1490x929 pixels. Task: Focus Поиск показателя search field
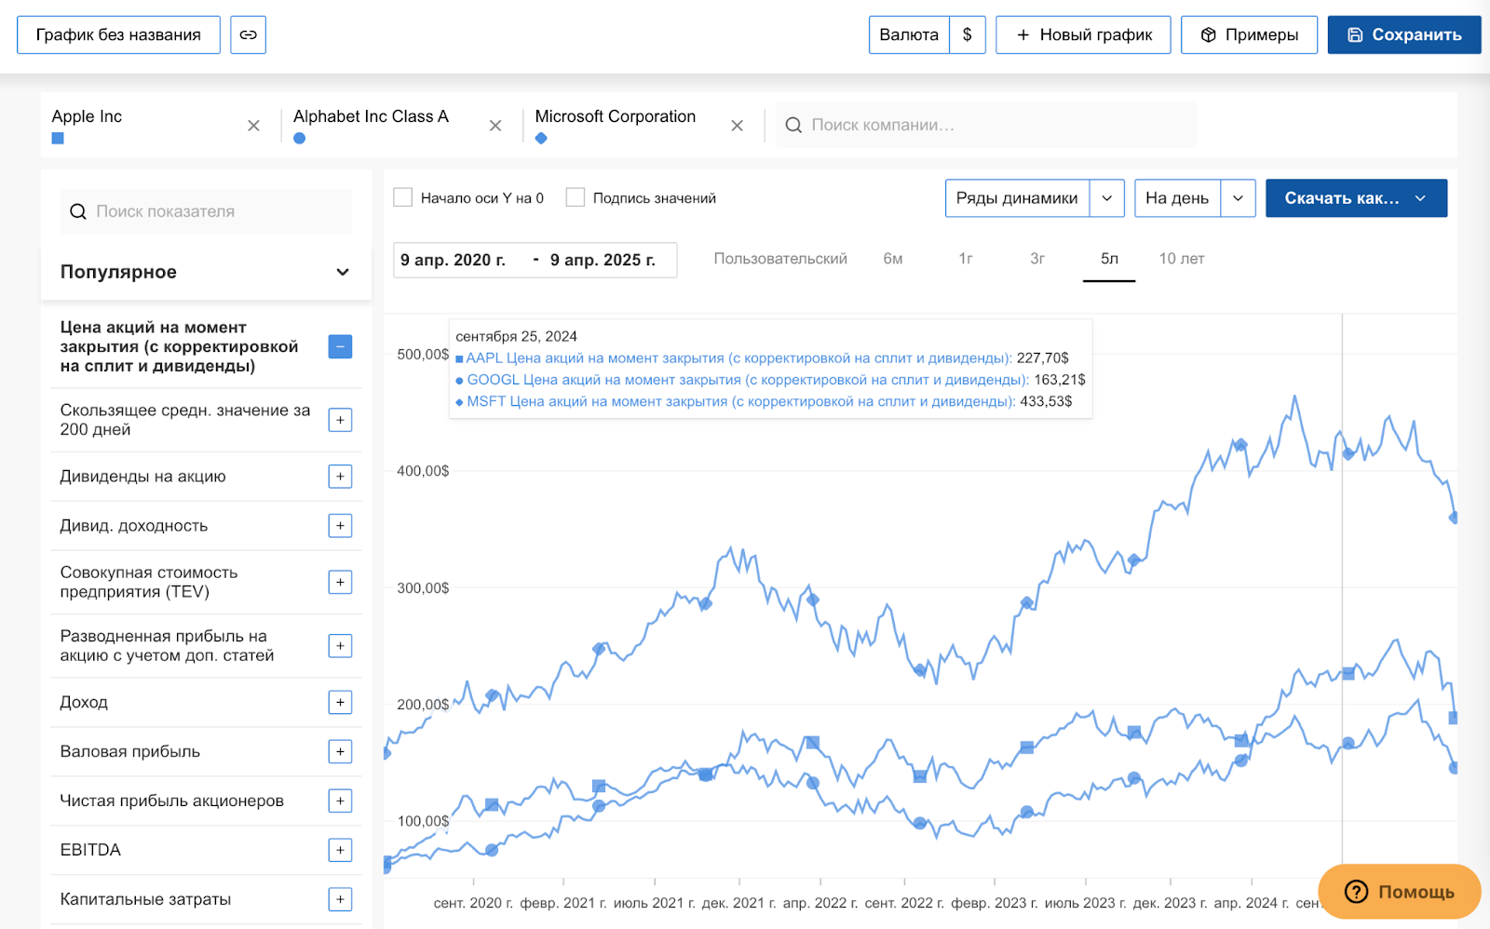[206, 211]
